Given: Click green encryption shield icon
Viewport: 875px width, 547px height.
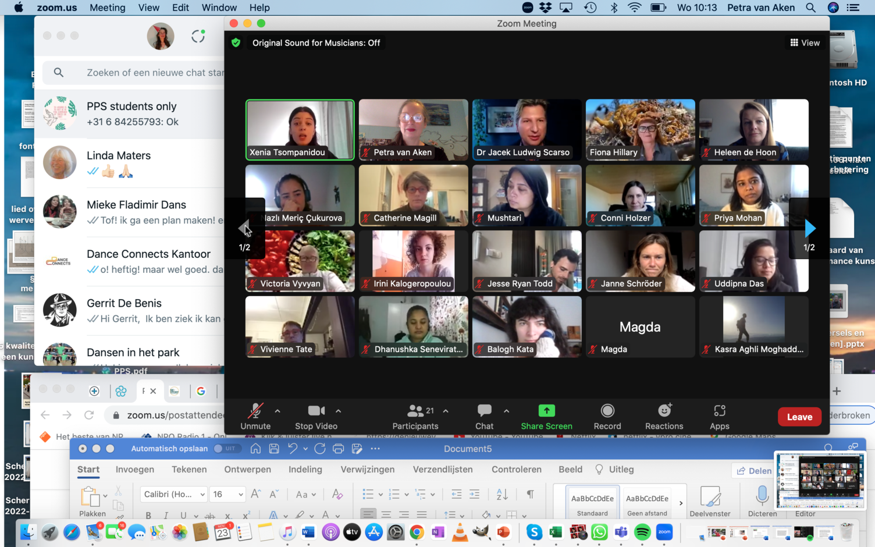Looking at the screenshot, I should click(236, 42).
